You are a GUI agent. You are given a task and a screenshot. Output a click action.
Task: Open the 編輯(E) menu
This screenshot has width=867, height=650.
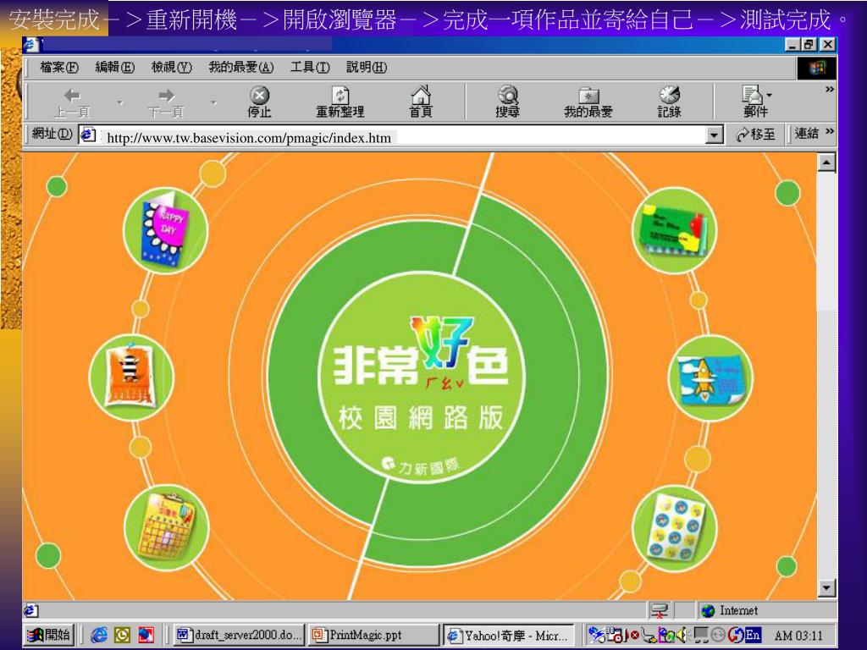click(x=114, y=68)
